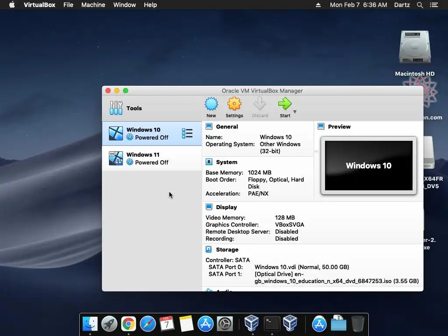The width and height of the screenshot is (448, 336).
Task: Click the Floppy, Optical, Hard Disk boot order
Action: pyautogui.click(x=276, y=183)
